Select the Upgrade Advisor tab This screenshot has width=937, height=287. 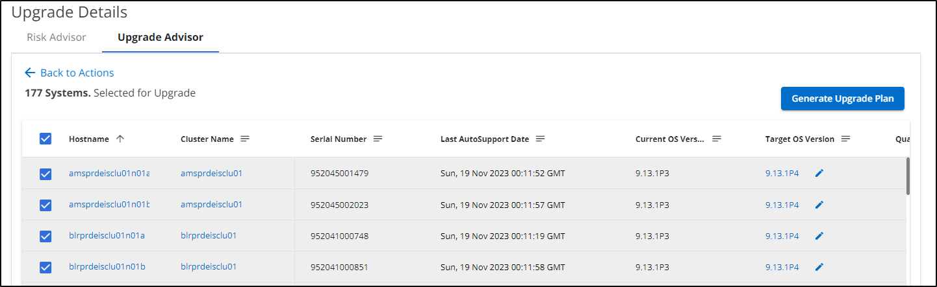160,38
